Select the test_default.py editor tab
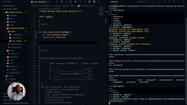This screenshot has height=105, width=187. coord(40,2)
